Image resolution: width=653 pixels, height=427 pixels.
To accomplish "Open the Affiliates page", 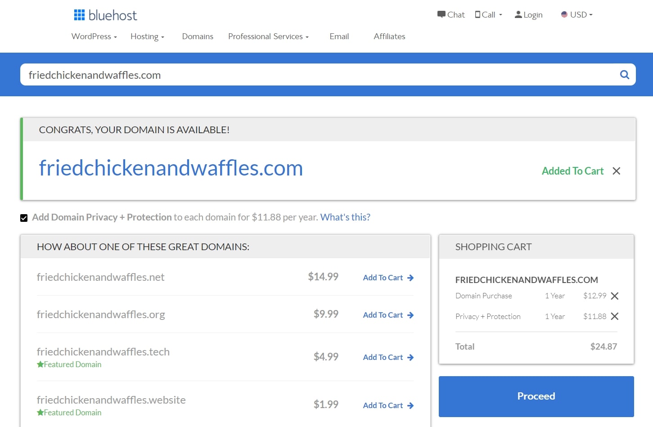I will pyautogui.click(x=389, y=36).
